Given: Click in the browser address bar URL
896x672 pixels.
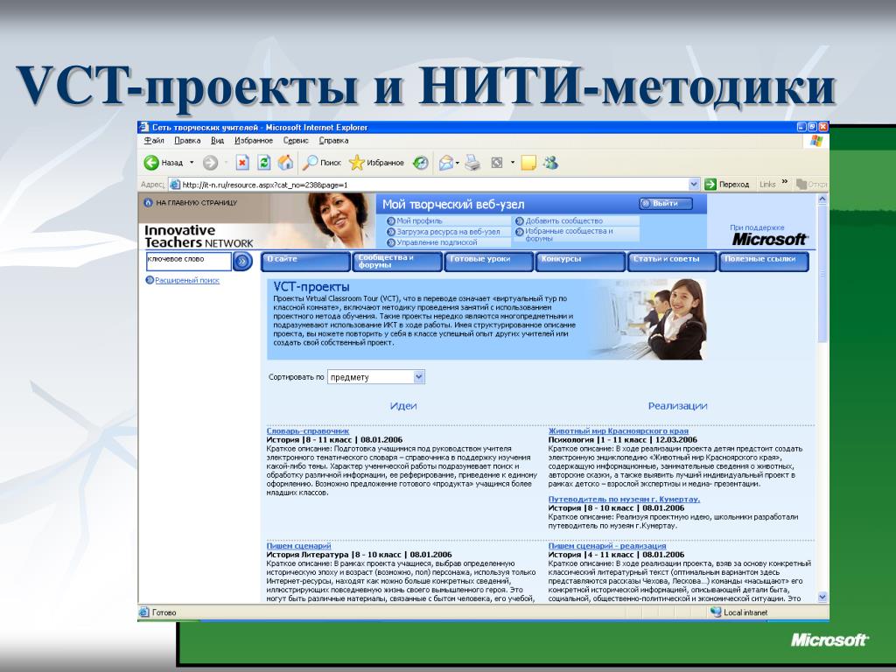Looking at the screenshot, I should point(429,185).
